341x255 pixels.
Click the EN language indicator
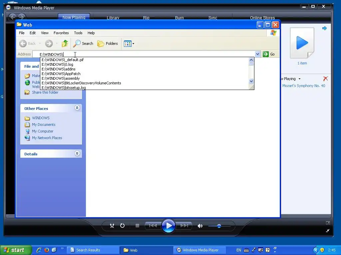pyautogui.click(x=238, y=250)
